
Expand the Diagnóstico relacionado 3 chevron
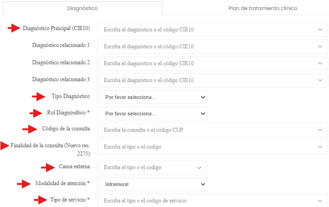pyautogui.click(x=320, y=80)
